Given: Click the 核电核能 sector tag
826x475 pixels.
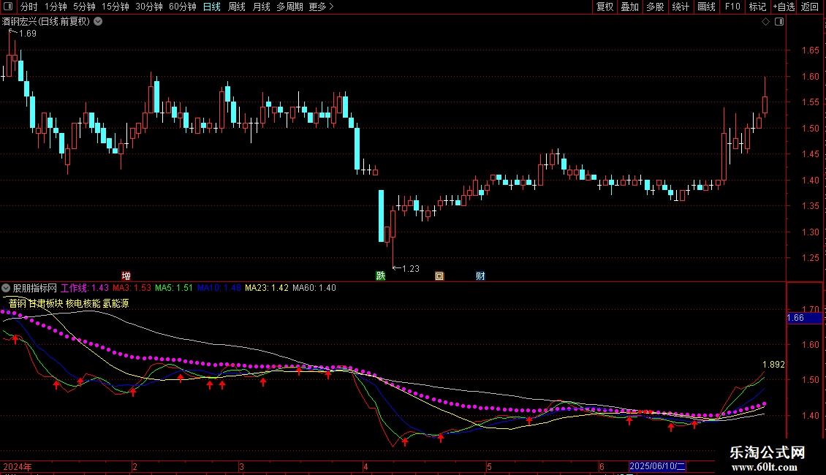Looking at the screenshot, I should pyautogui.click(x=83, y=303).
